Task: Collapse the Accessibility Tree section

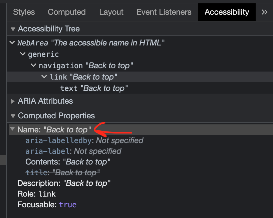Action: pyautogui.click(x=13, y=29)
